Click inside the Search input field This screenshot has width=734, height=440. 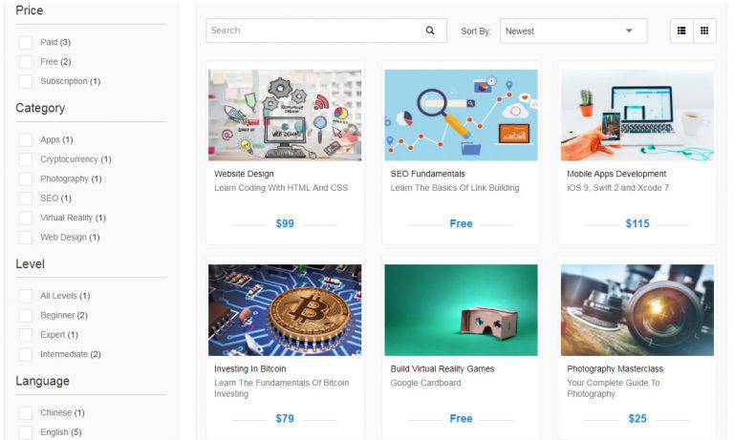pyautogui.click(x=315, y=31)
